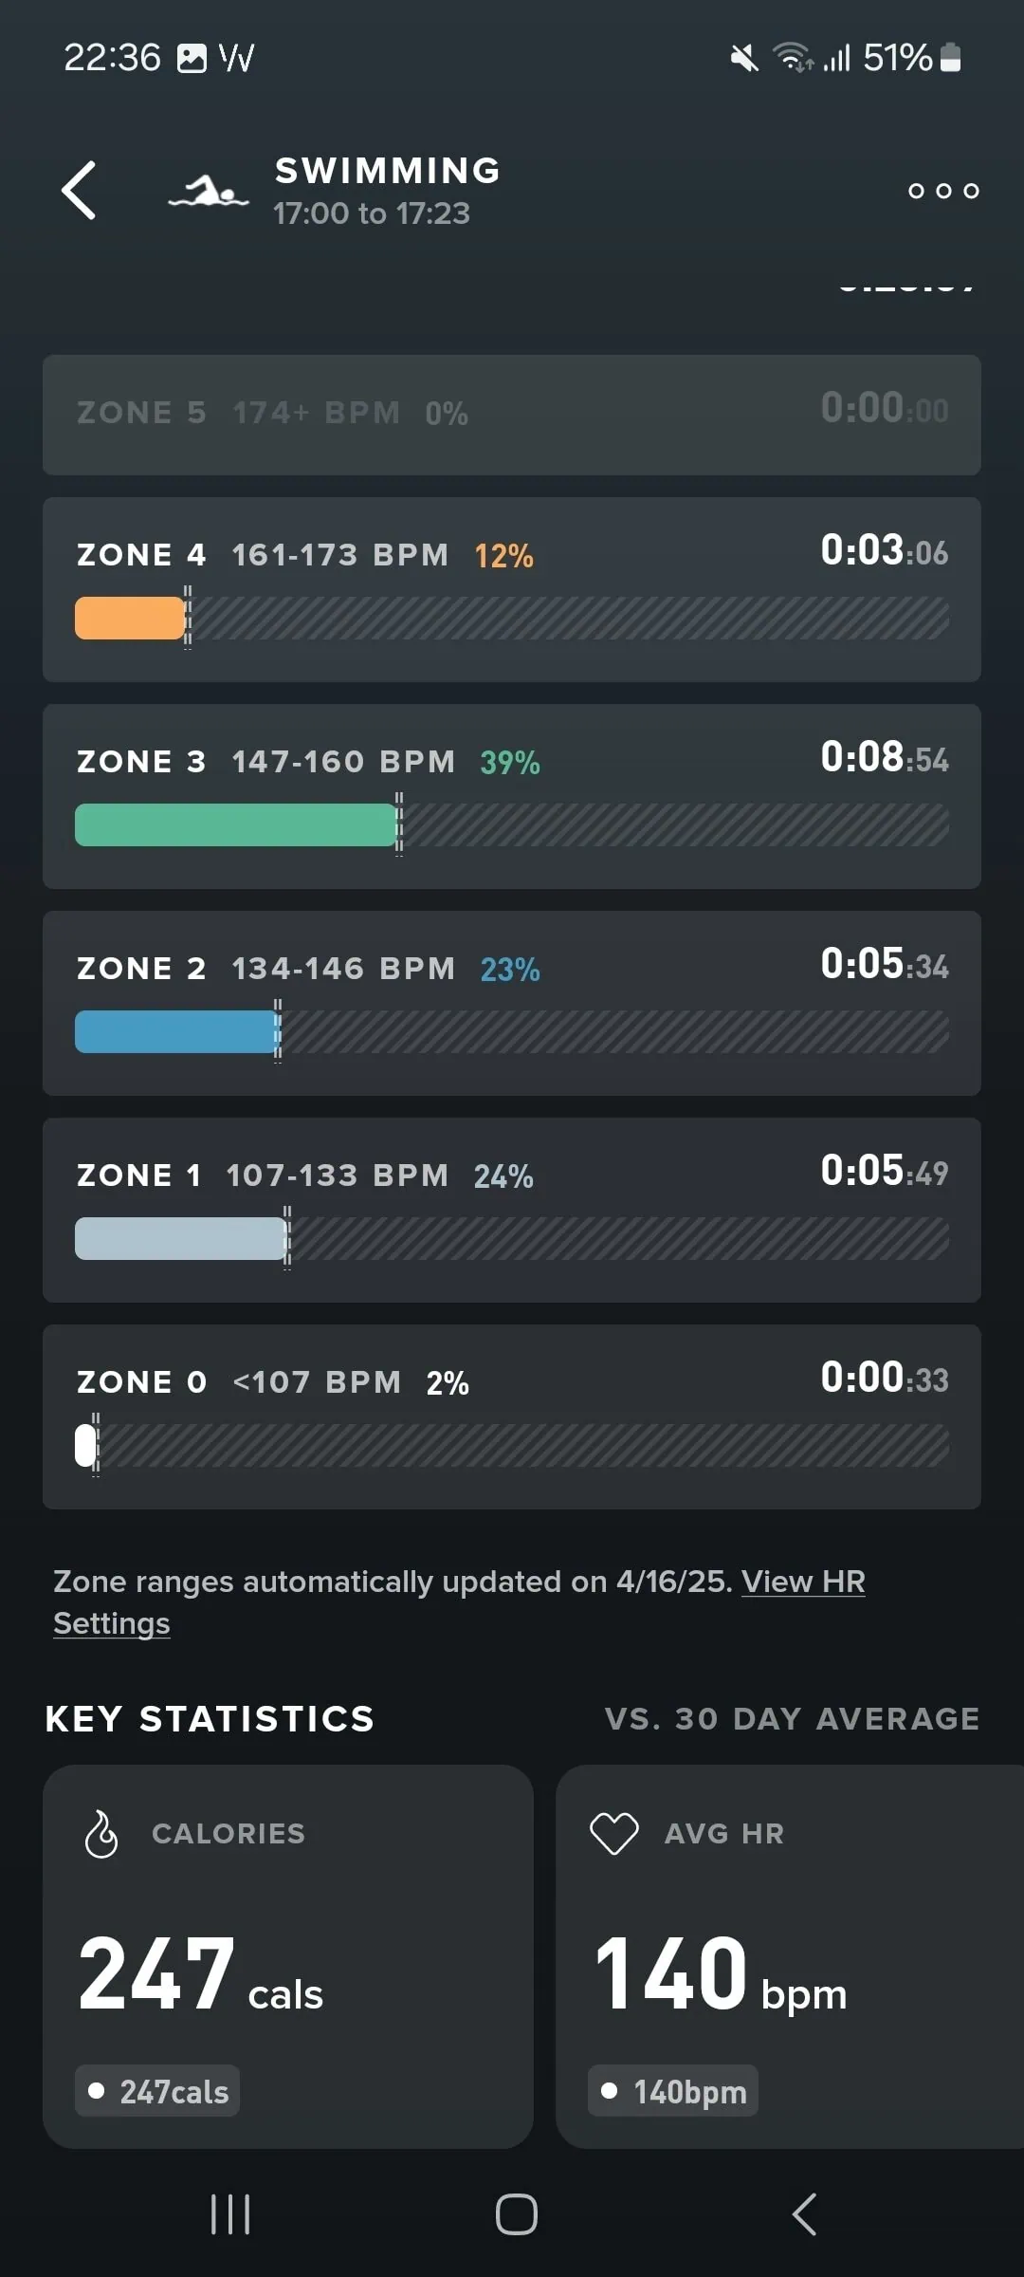Tap the dimmed Zone 5 174+ BPM row
Image resolution: width=1024 pixels, height=2277 pixels.
point(512,415)
